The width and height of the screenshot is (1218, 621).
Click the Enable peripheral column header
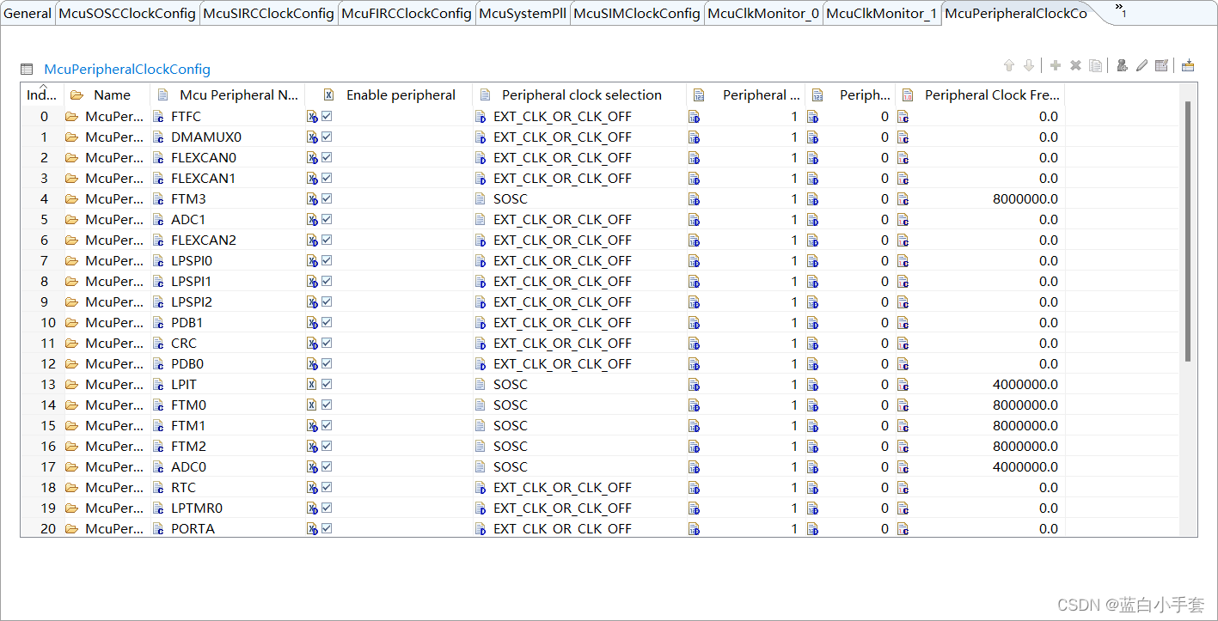pyautogui.click(x=389, y=95)
